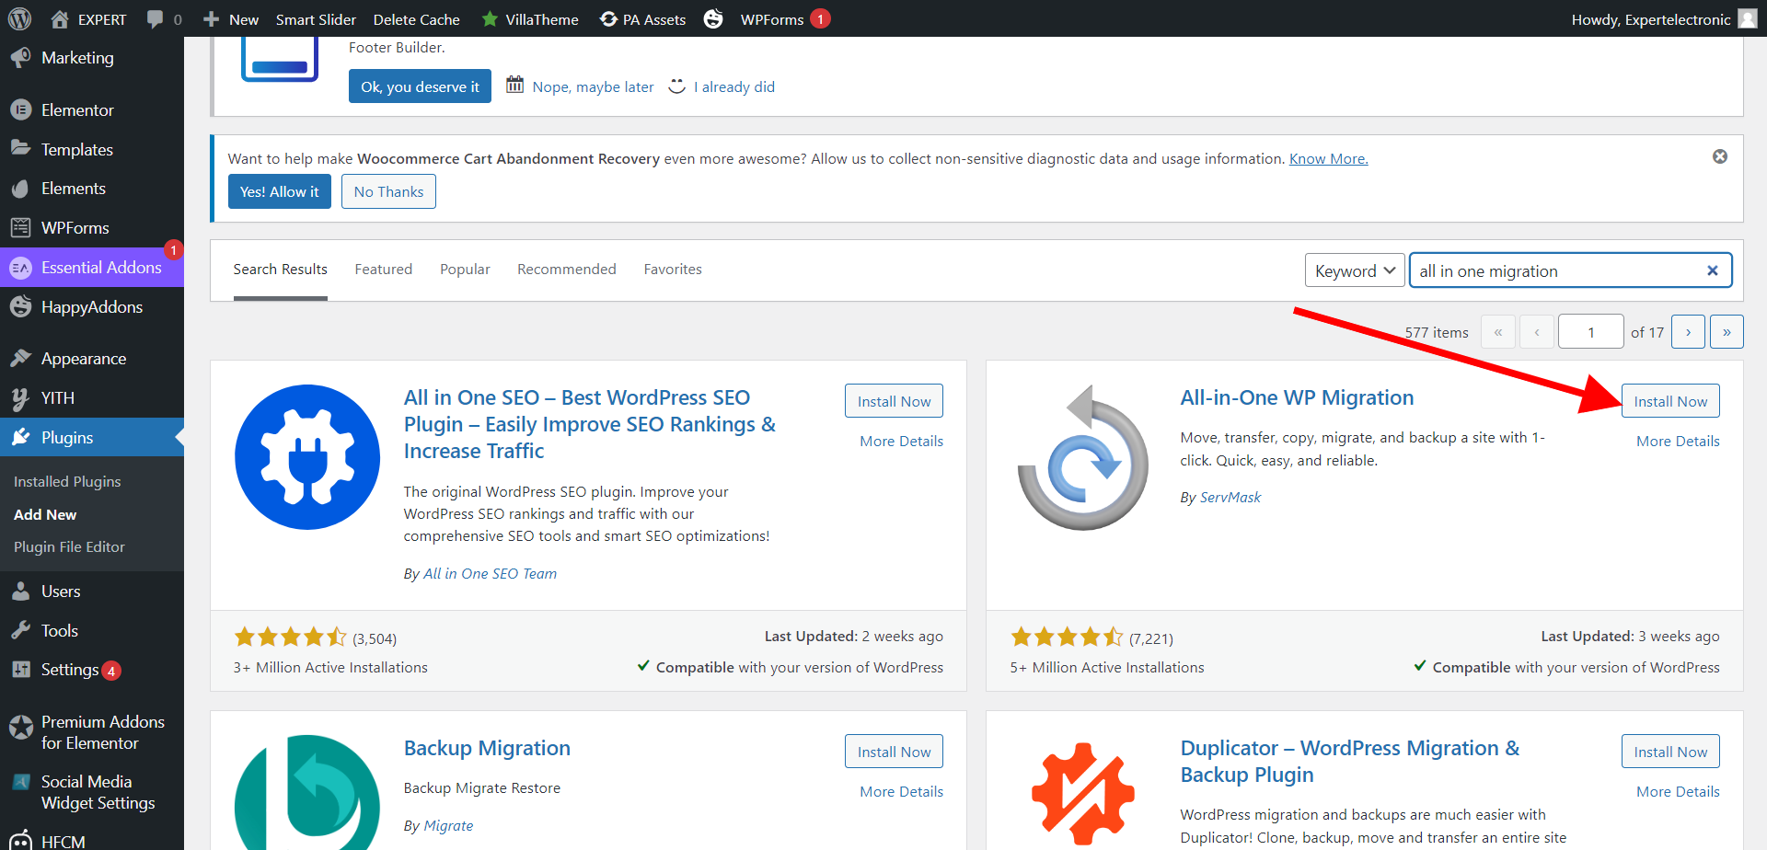Image resolution: width=1767 pixels, height=850 pixels.
Task: Switch to the Favorites tab
Action: pos(673,270)
